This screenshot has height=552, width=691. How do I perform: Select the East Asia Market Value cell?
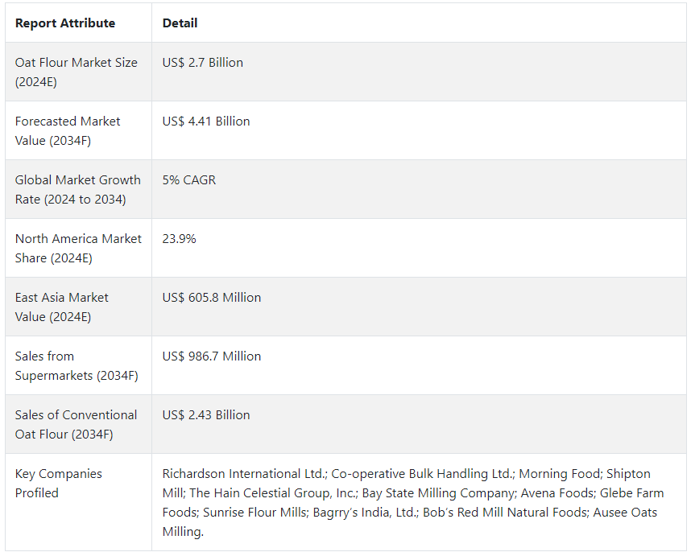tap(61, 307)
